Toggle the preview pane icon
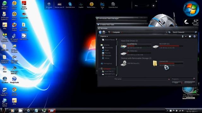This screenshot has height=113, width=202. (190, 36)
